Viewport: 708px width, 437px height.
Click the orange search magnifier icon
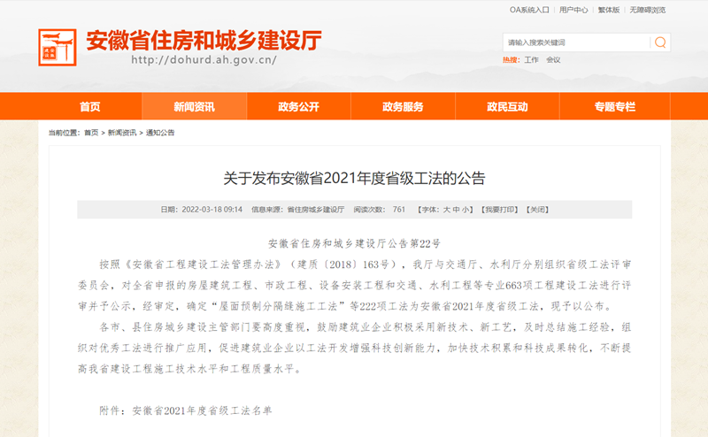point(659,42)
